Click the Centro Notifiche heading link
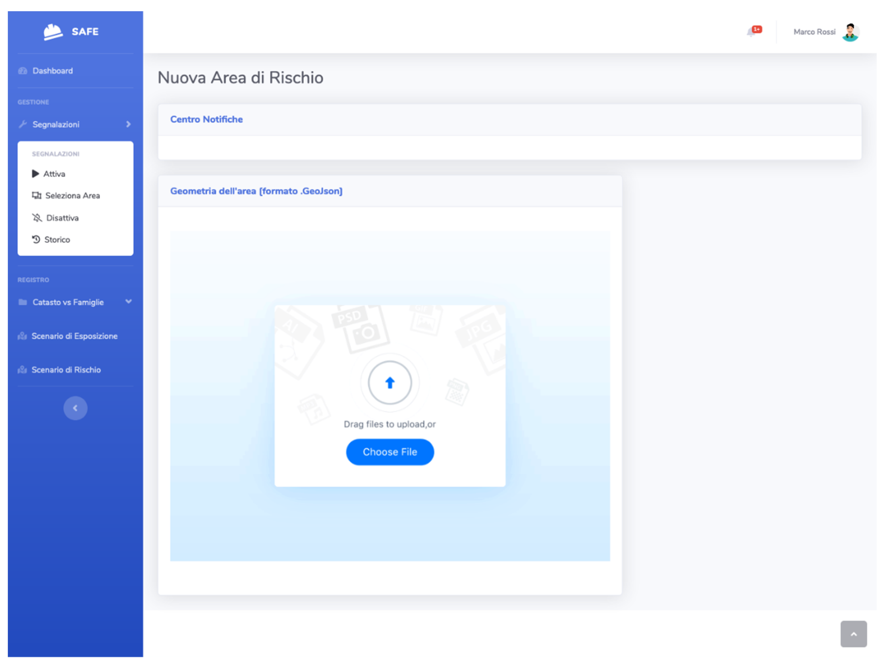 (x=206, y=120)
